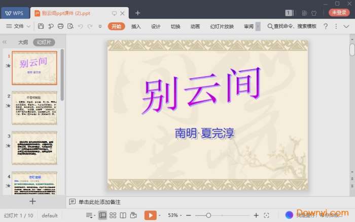This screenshot has height=222, width=355.
Task: Click the Print icon
Action: pyautogui.click(x=60, y=26)
